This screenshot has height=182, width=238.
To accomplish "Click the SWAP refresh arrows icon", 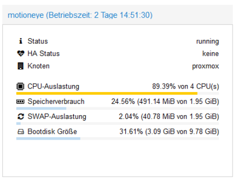I will point(21,117).
